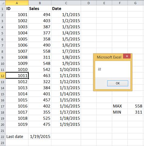Select sales value 377
This screenshot has width=144, height=146.
pos(40,33)
